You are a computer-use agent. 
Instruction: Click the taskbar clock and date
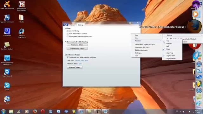[x=196, y=111]
